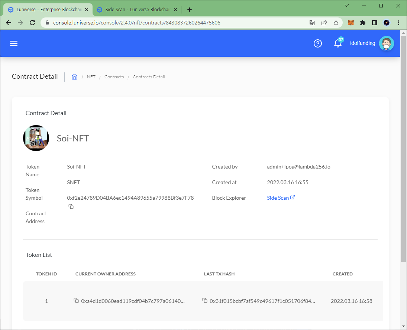Open the idolfunding profile avatar

[x=386, y=43]
